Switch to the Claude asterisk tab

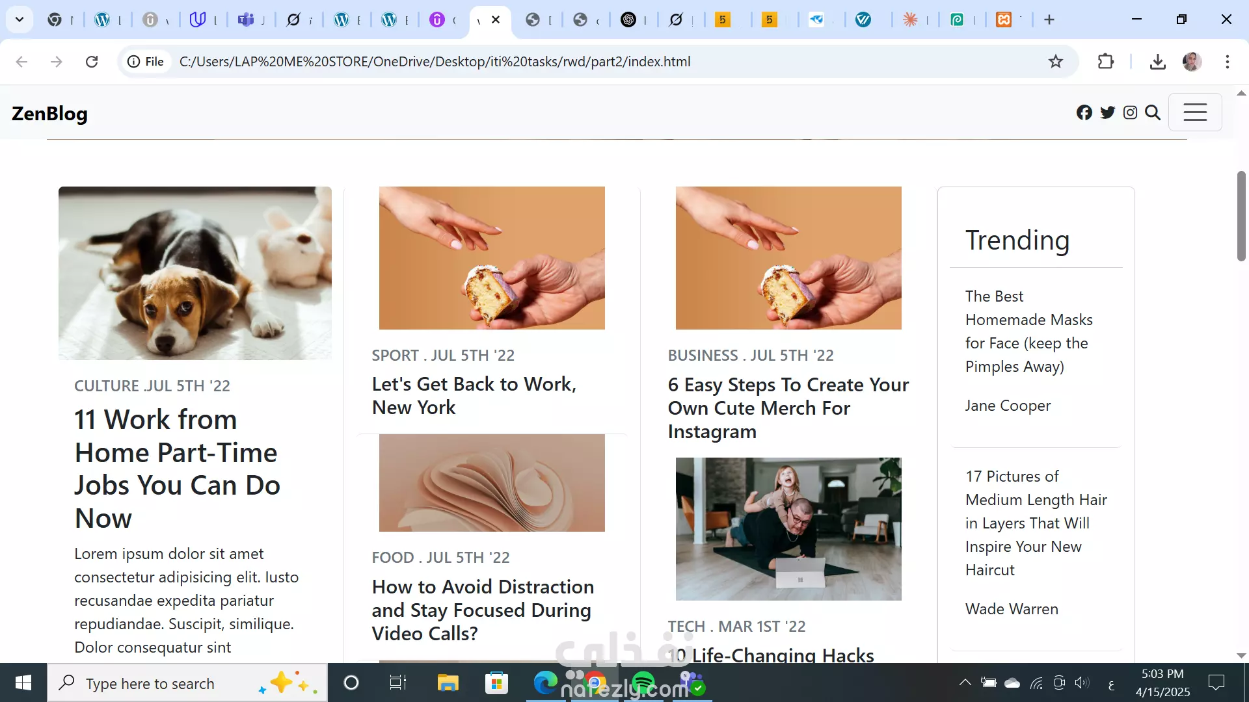pyautogui.click(x=910, y=19)
